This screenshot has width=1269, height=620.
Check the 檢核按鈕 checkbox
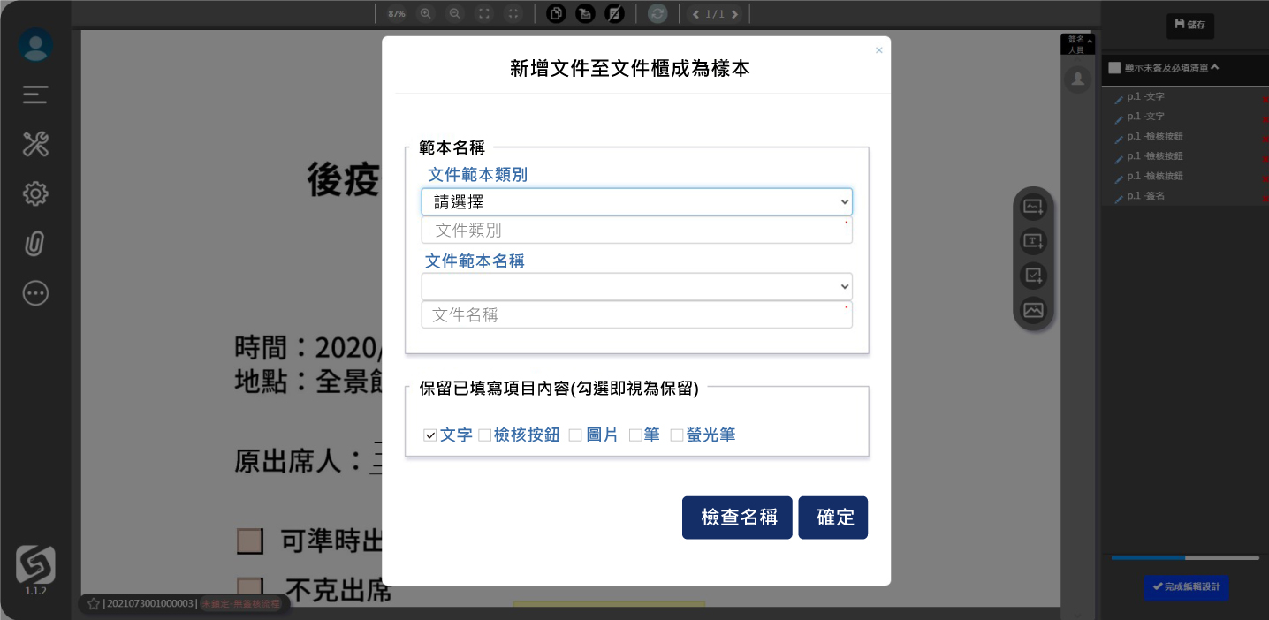click(484, 435)
